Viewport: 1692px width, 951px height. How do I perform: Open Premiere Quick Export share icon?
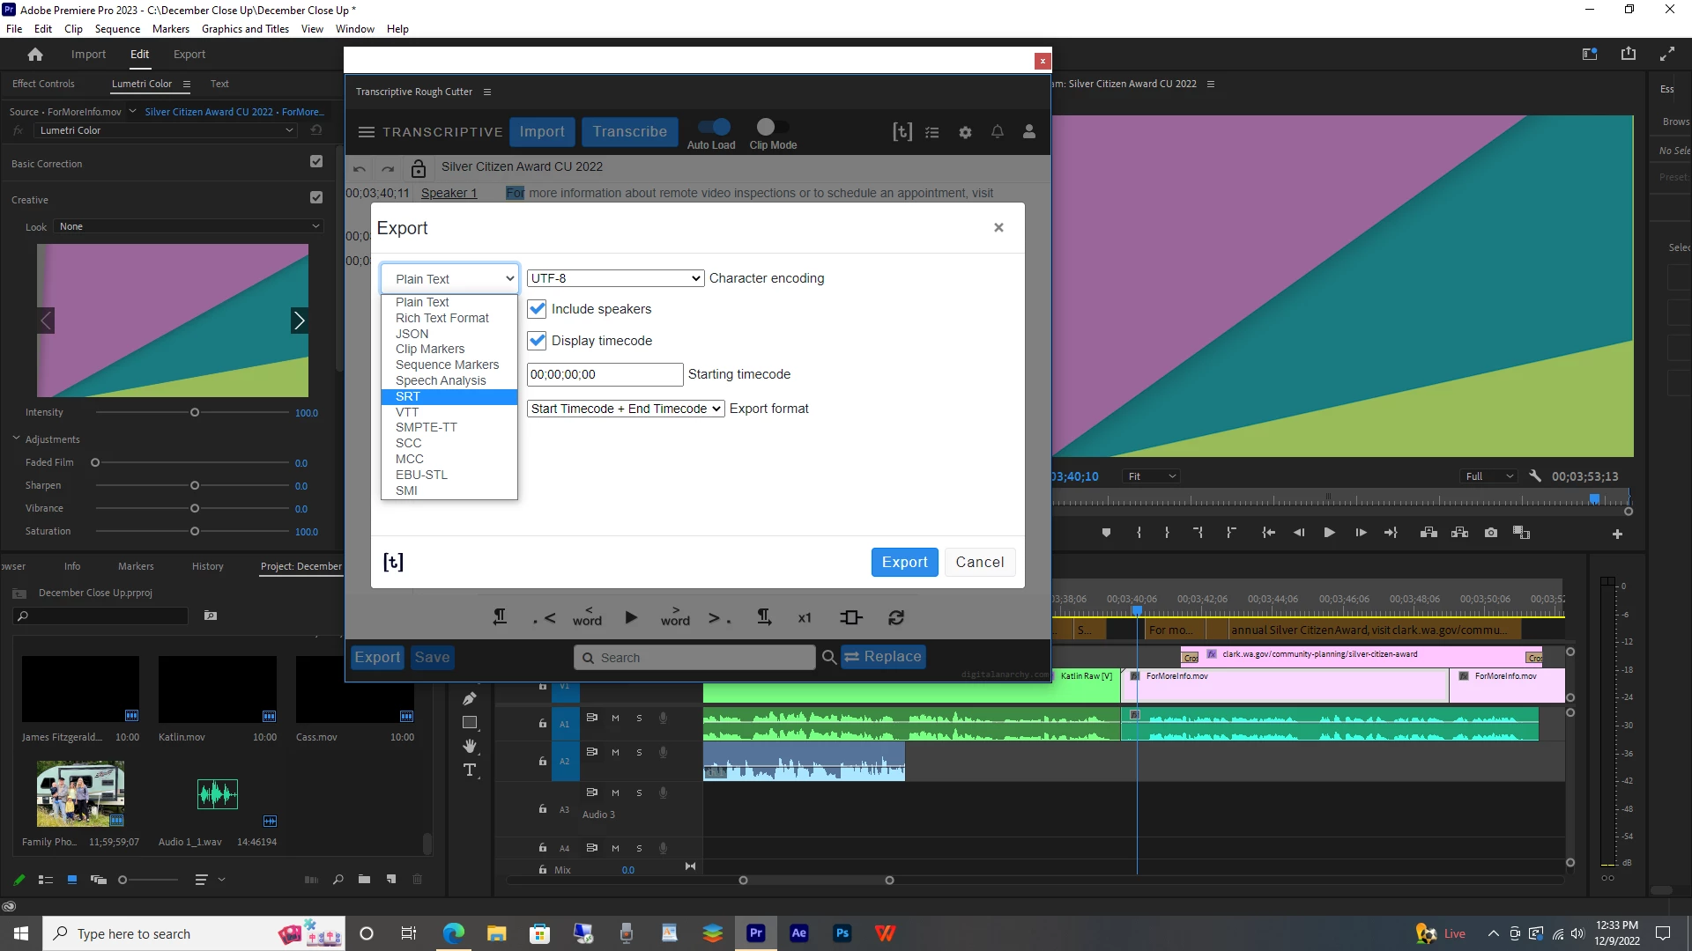tap(1628, 54)
